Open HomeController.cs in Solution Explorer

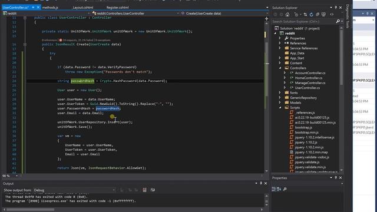[x=309, y=78]
